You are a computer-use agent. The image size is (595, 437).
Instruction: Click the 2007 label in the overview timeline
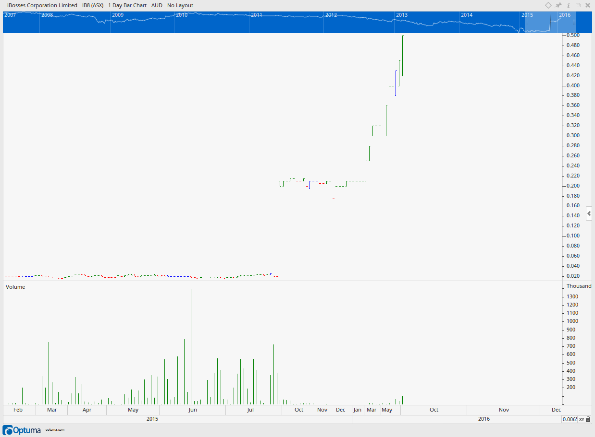click(10, 15)
